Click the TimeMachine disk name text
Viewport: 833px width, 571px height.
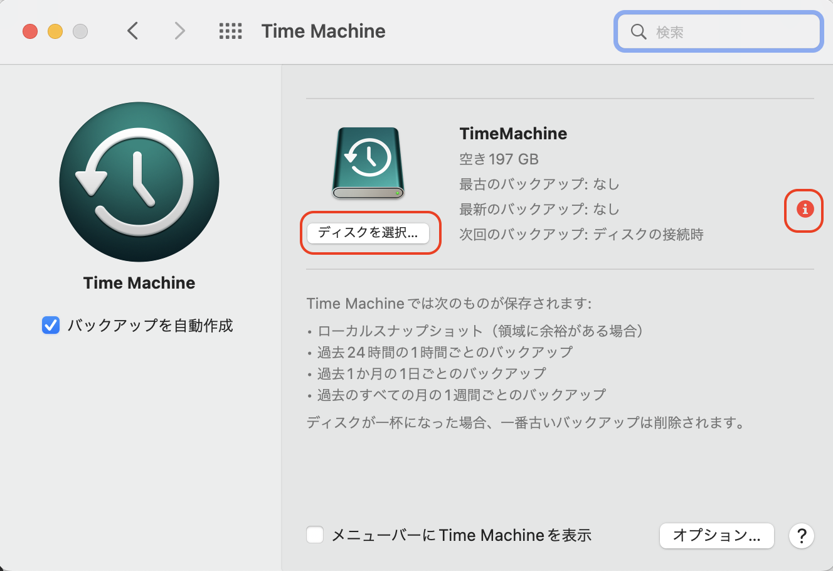(x=513, y=133)
